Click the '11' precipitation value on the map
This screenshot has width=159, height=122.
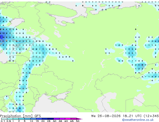point(3,41)
